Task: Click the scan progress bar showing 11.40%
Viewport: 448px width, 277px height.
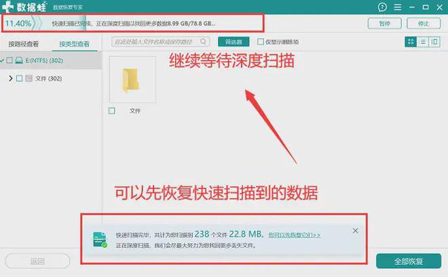Action: coord(133,24)
